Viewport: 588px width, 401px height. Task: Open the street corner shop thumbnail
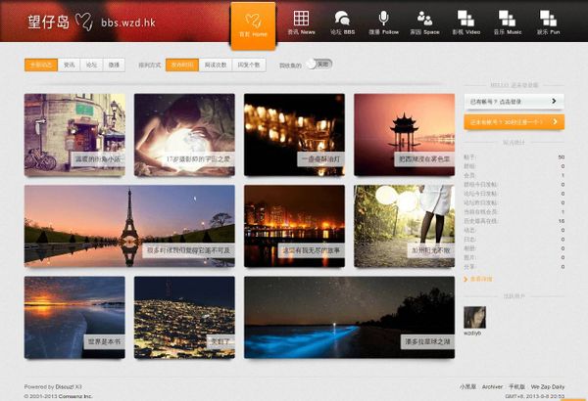point(74,135)
